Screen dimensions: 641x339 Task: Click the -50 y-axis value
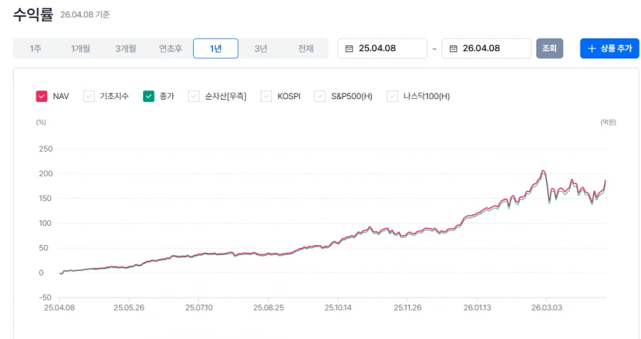tap(45, 297)
